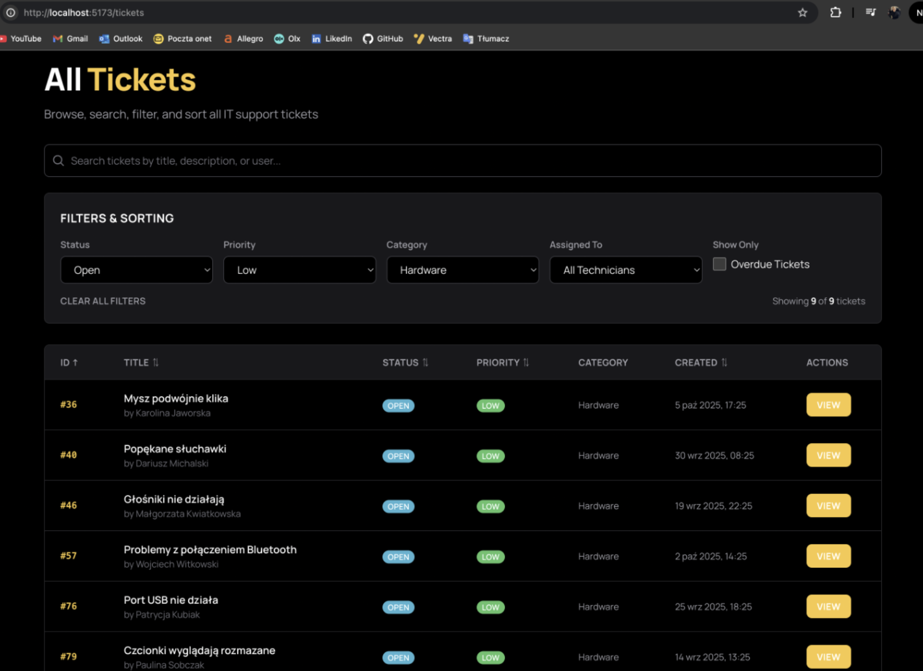Image resolution: width=923 pixels, height=671 pixels.
Task: Focus the ticket search input field
Action: (463, 161)
